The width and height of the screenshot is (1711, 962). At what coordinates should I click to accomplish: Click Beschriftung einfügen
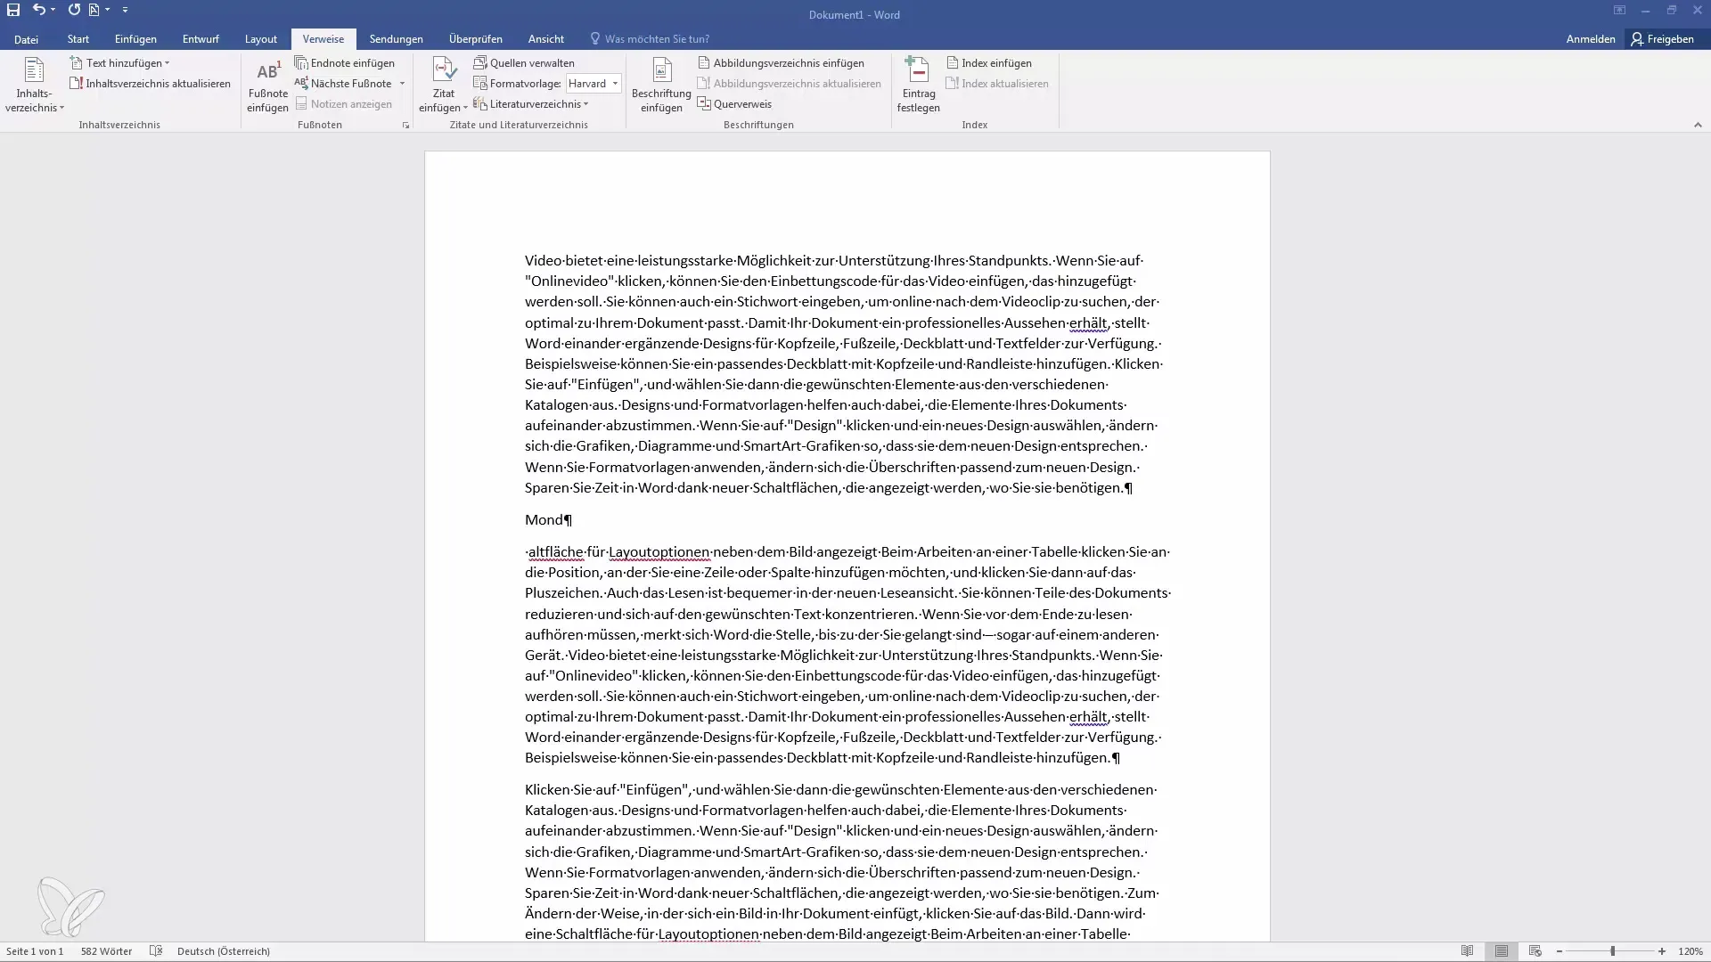click(x=661, y=86)
